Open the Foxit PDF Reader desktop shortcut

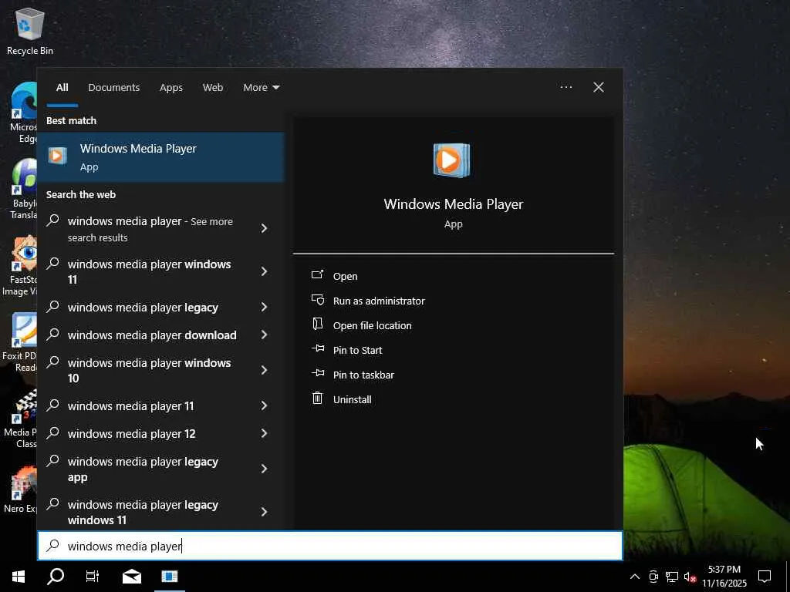pyautogui.click(x=20, y=342)
